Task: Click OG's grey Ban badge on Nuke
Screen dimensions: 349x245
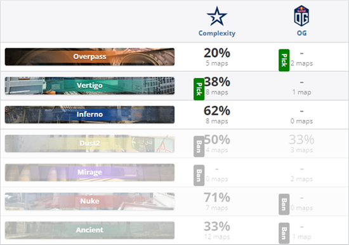Action: (x=284, y=204)
